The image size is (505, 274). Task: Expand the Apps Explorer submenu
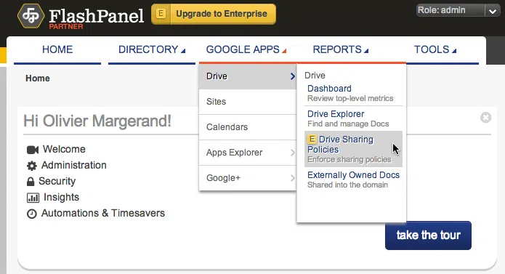click(247, 153)
